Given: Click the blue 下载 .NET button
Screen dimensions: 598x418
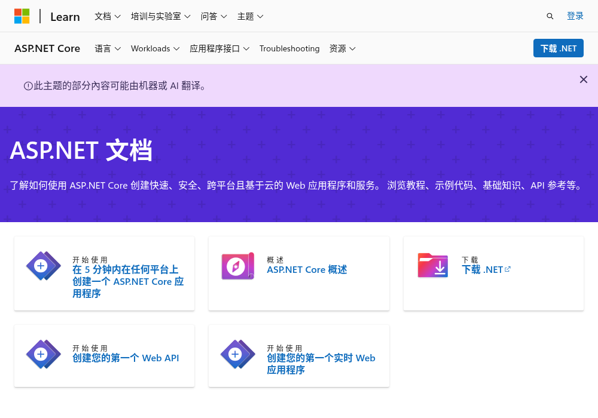Looking at the screenshot, I should (x=559, y=48).
